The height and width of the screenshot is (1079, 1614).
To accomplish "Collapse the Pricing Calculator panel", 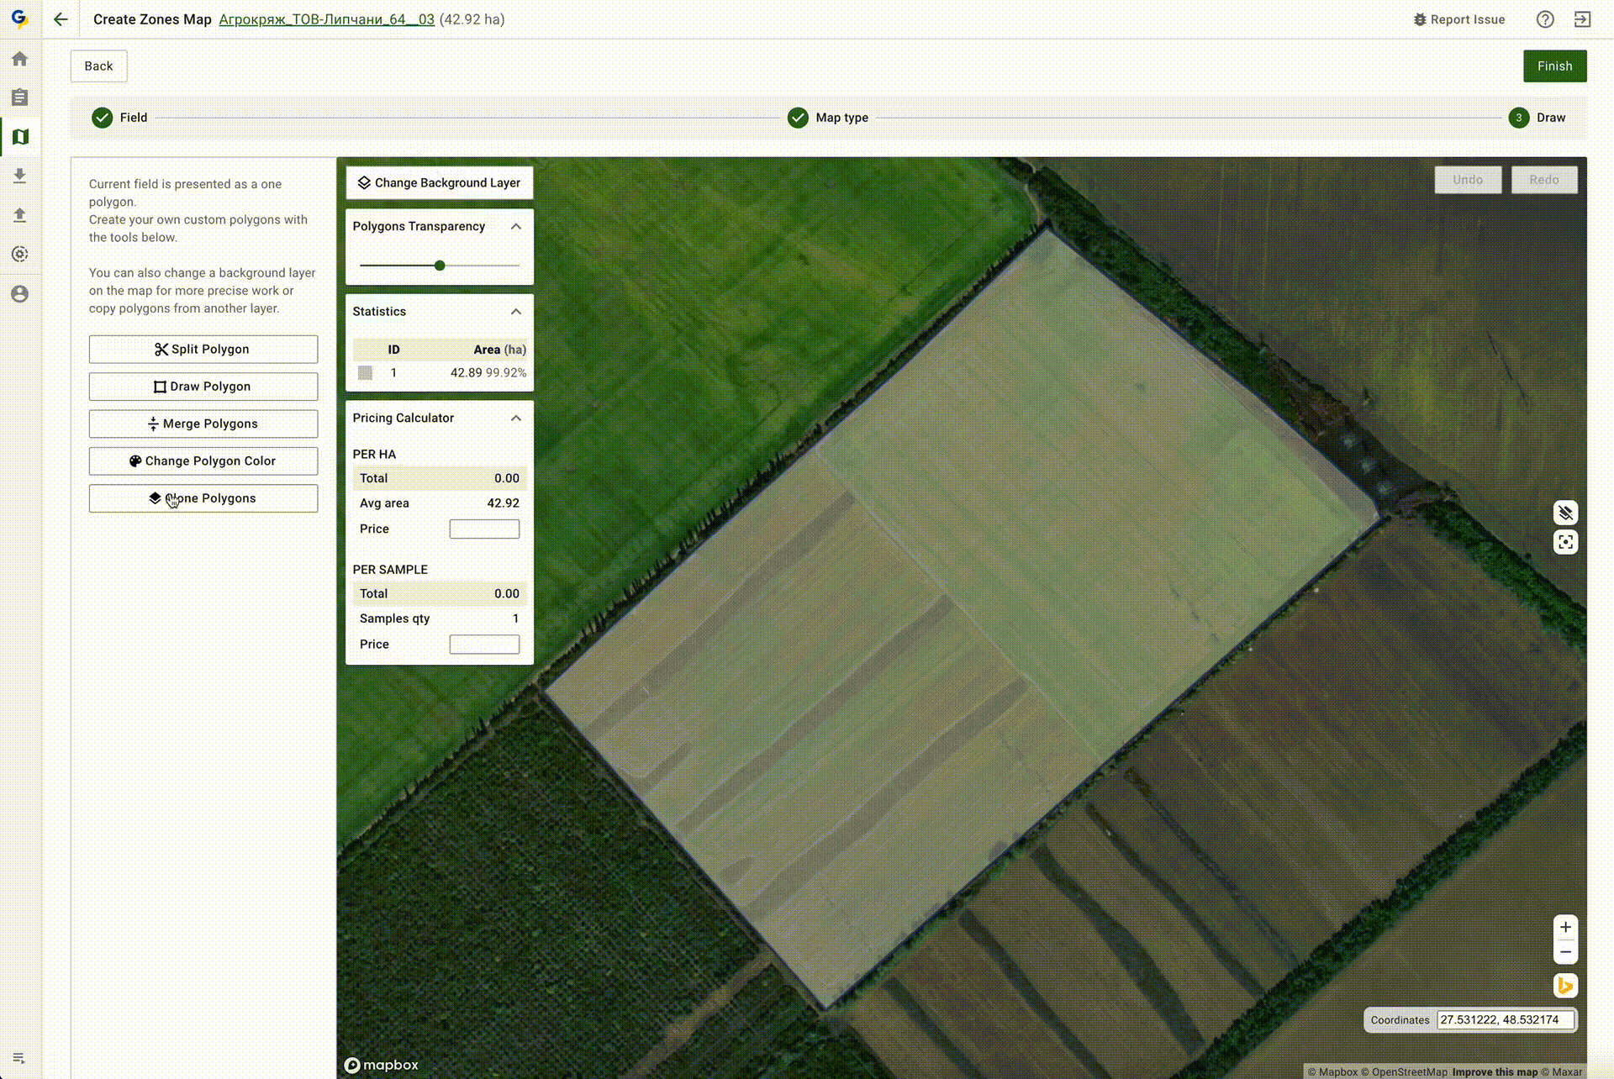I will pyautogui.click(x=516, y=418).
